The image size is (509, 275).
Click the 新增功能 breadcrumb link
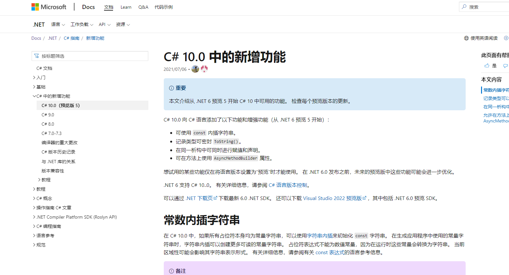point(95,38)
